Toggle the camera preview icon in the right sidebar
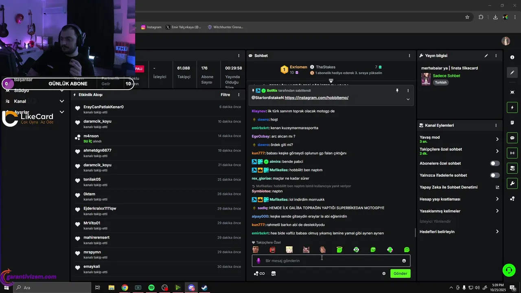 (512, 168)
